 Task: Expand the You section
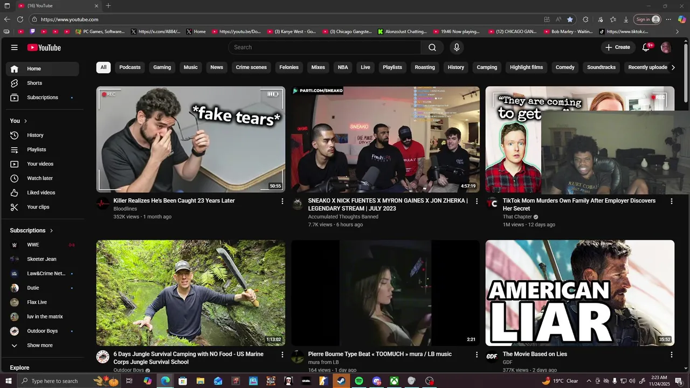click(x=18, y=121)
